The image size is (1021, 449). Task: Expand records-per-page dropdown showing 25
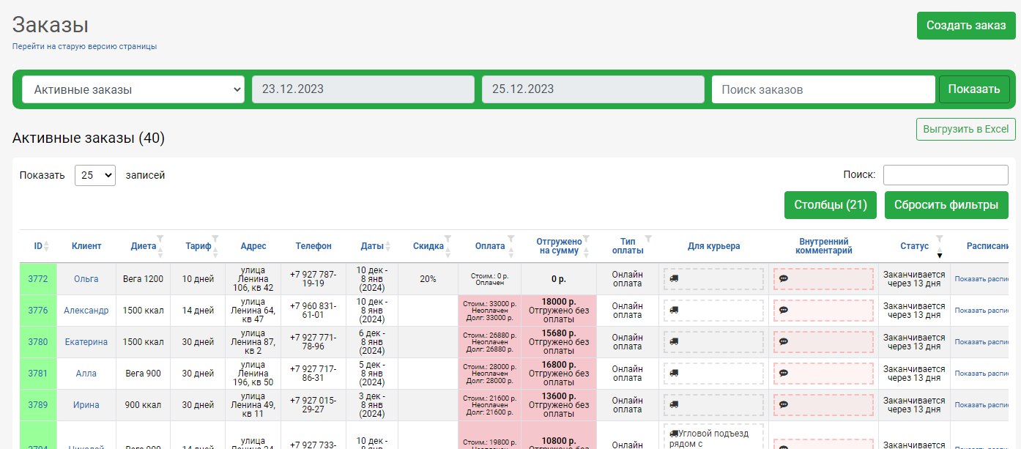(95, 176)
